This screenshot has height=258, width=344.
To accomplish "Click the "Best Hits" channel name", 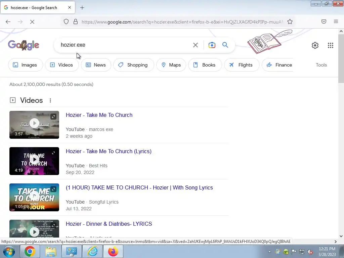I will click(98, 166).
